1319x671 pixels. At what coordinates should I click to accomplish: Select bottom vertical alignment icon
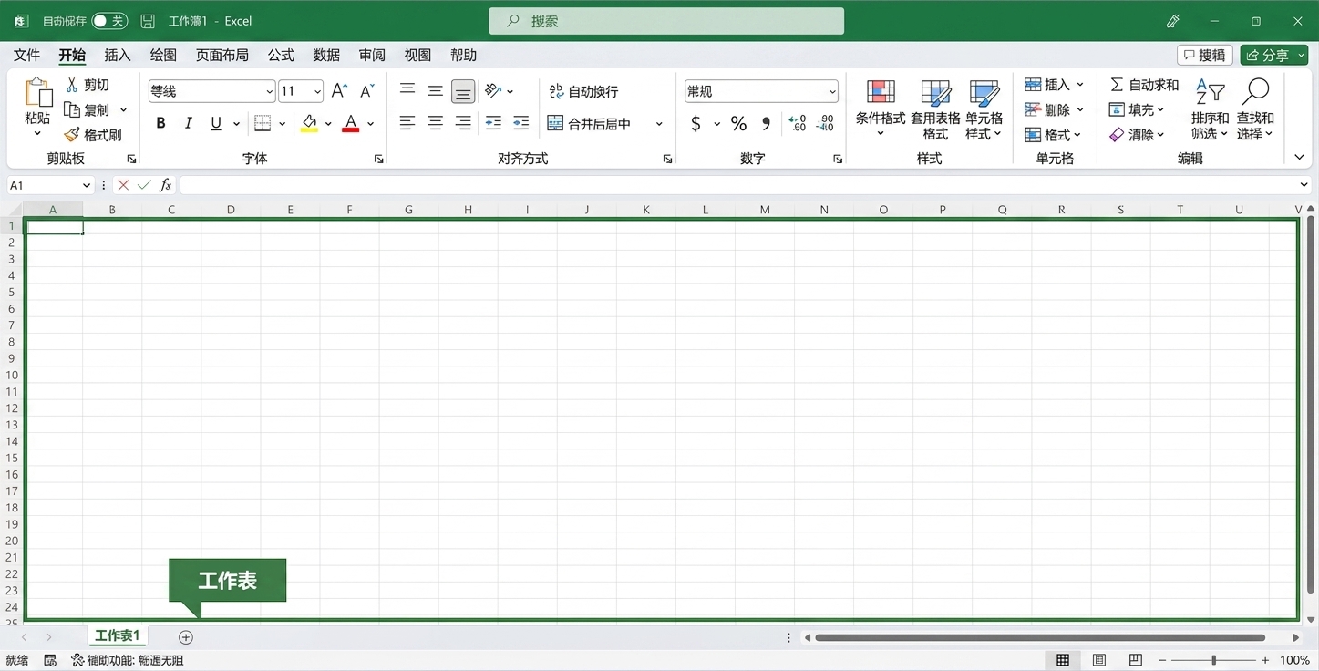click(x=463, y=91)
